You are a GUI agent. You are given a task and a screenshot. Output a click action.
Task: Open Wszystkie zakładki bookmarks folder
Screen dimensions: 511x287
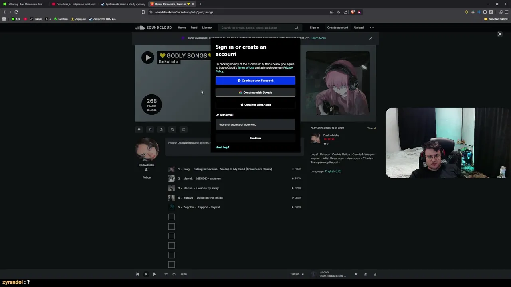tap(496, 19)
